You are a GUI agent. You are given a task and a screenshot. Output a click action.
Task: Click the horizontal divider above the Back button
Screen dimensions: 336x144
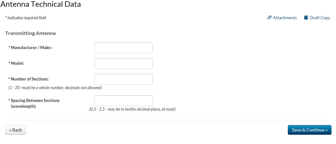pyautogui.click(x=168, y=120)
